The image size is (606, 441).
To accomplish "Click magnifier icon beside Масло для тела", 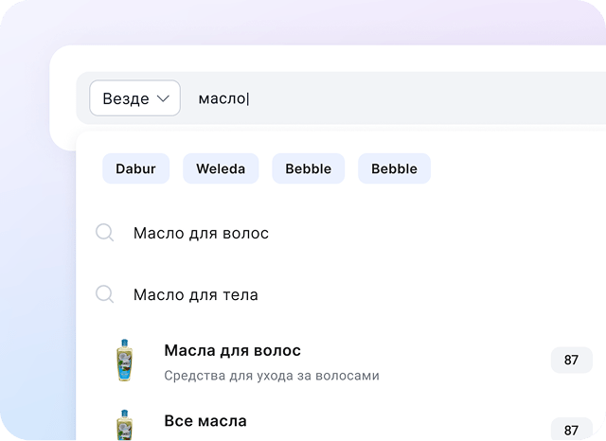I will (105, 294).
